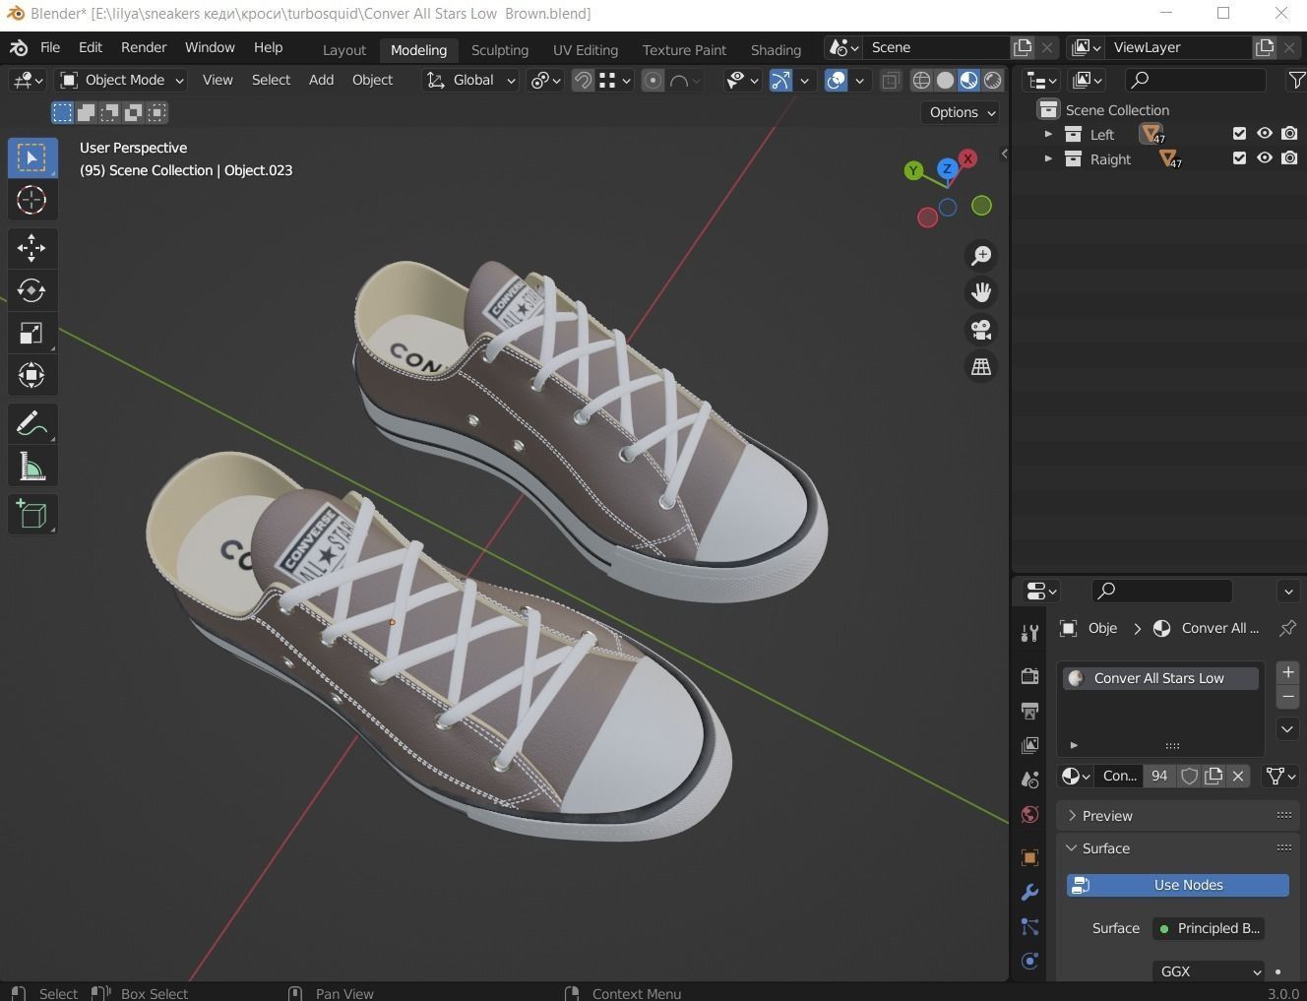Click the outliner search field

(1195, 80)
